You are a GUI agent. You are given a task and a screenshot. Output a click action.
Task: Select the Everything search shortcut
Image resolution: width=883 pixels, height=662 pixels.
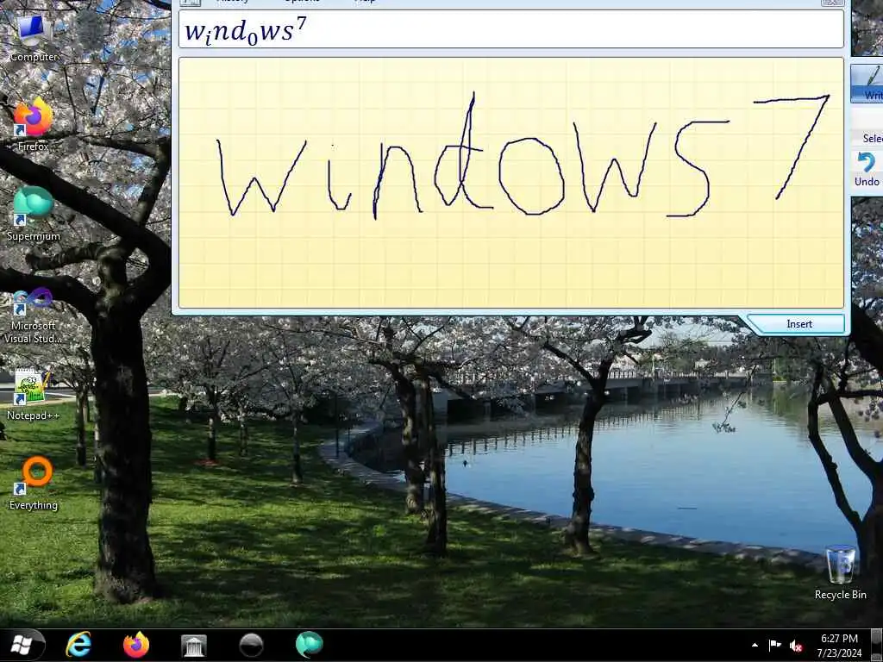coord(33,484)
